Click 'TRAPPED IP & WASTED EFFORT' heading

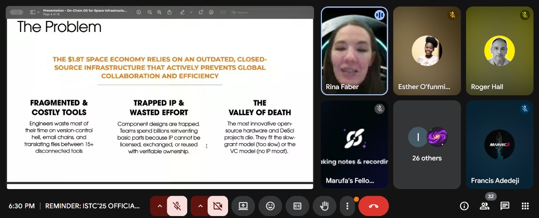(159, 108)
